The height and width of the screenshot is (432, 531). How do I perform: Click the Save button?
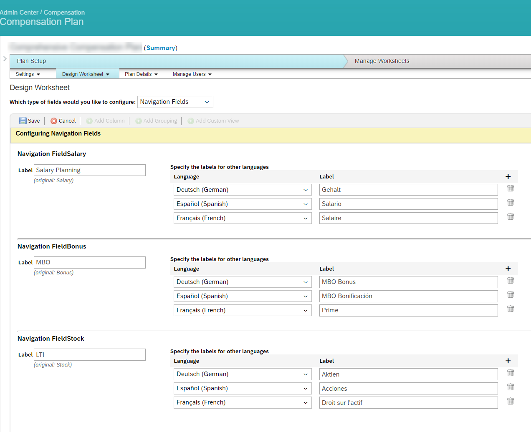click(x=30, y=121)
